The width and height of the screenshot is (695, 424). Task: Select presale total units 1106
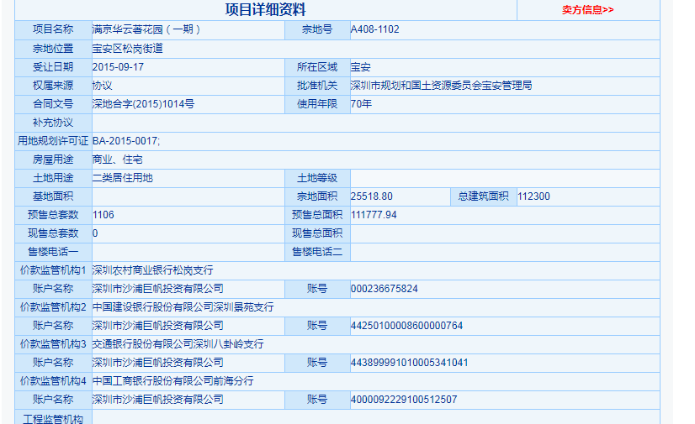103,215
